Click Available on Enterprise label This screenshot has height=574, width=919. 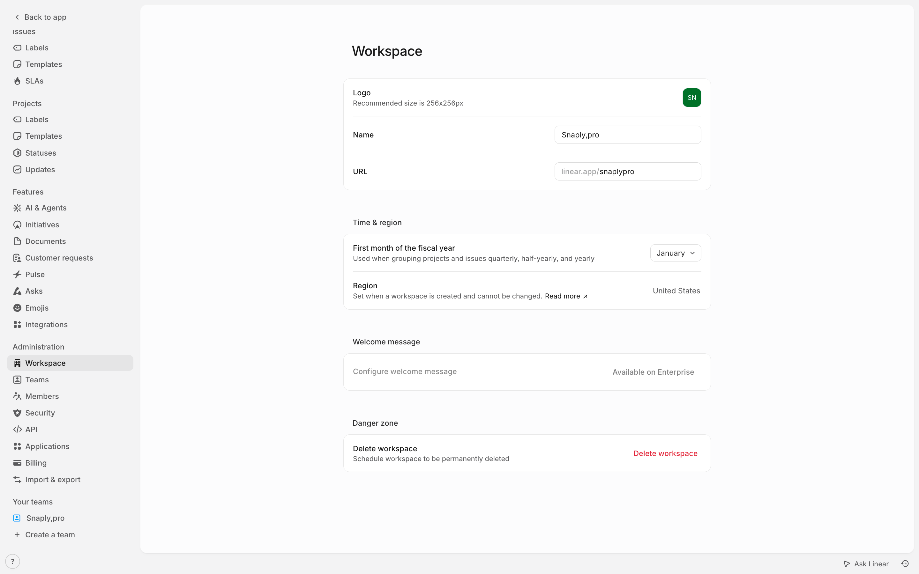point(653,372)
